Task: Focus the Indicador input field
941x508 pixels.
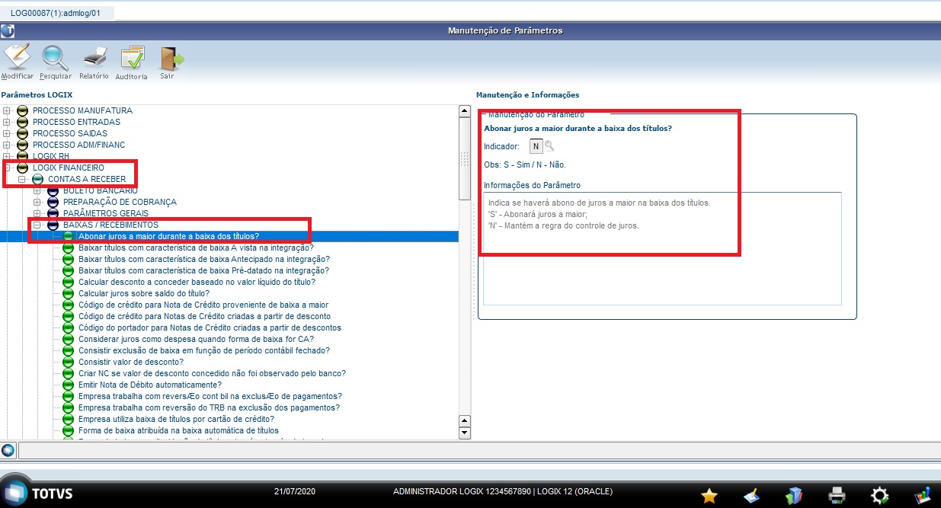Action: 536,146
